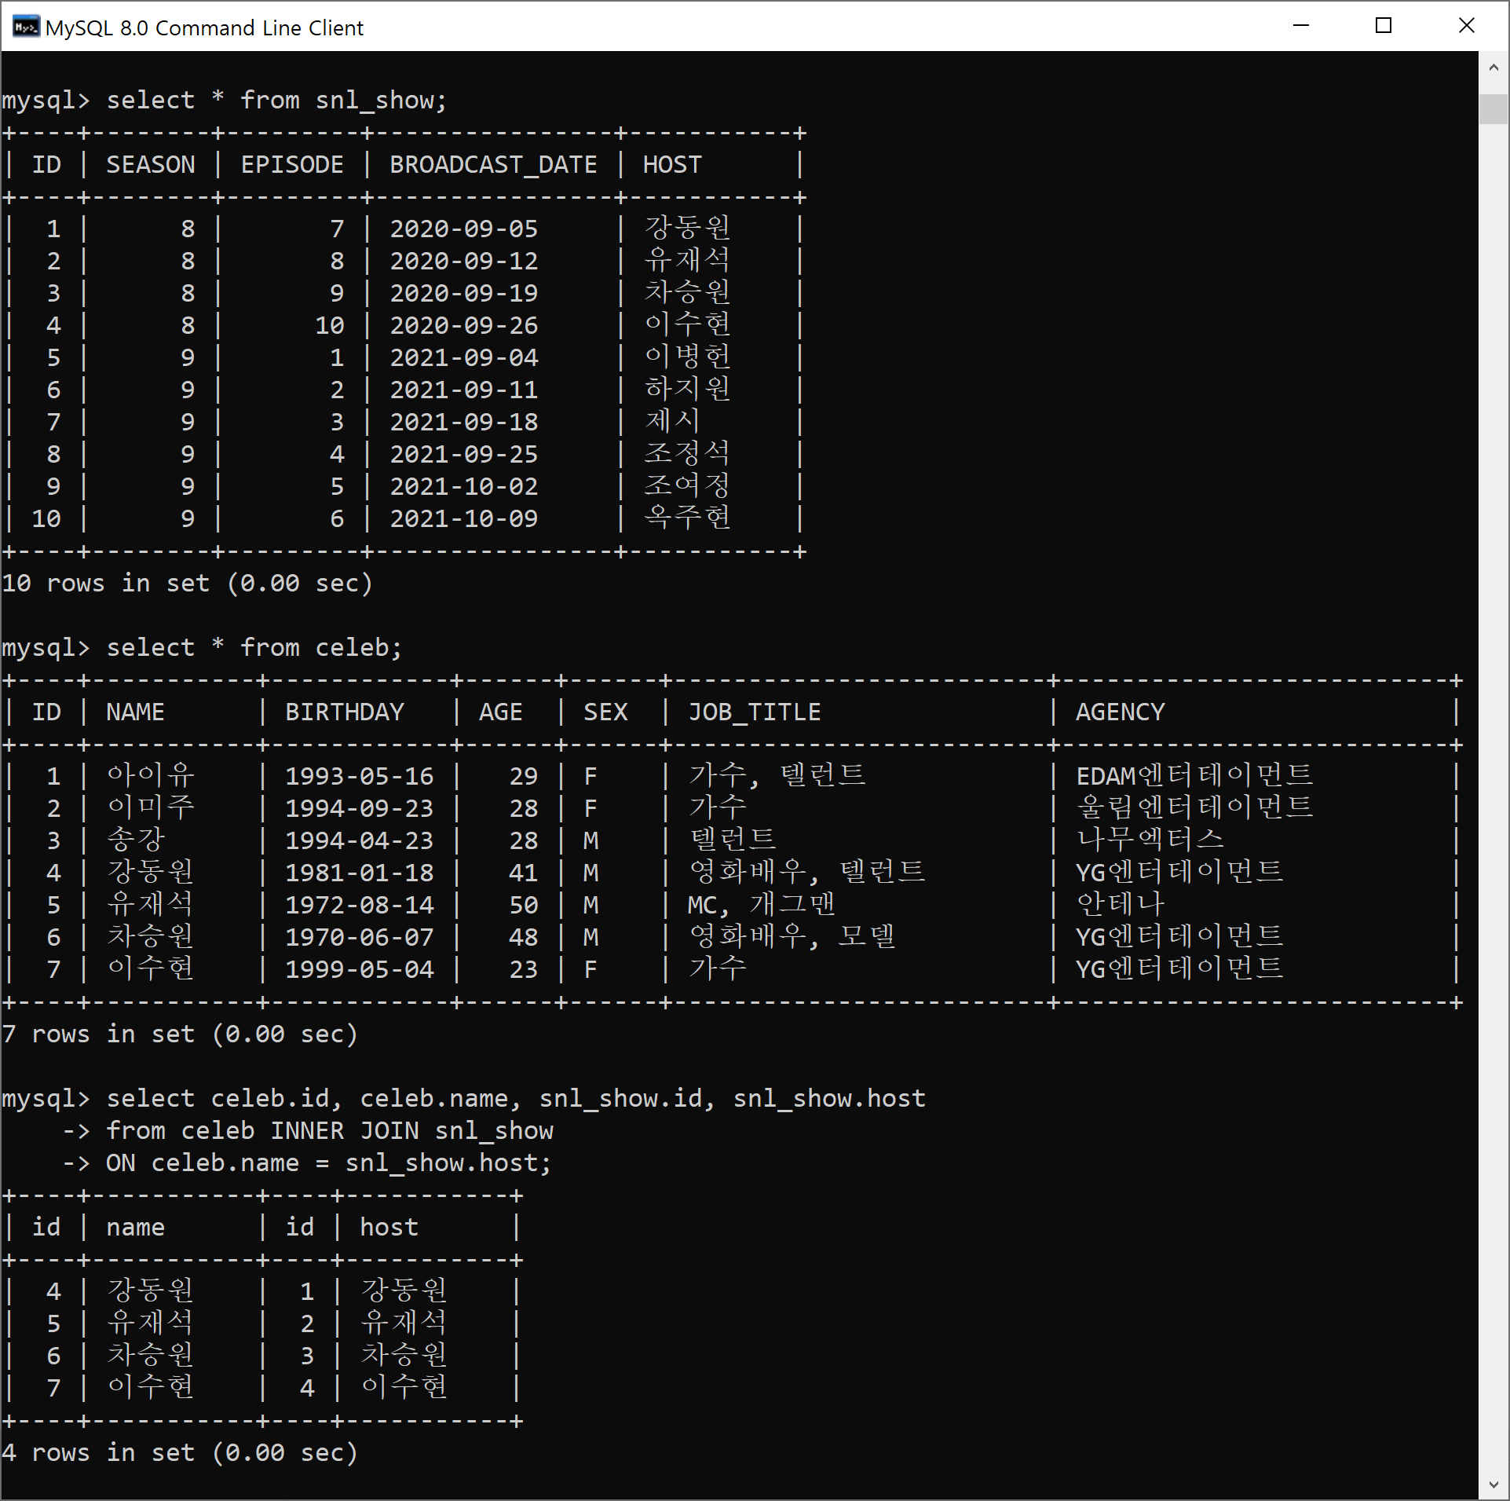This screenshot has height=1501, width=1510.
Task: Click the 2021-10-09 broadcast date cell
Action: point(463,519)
